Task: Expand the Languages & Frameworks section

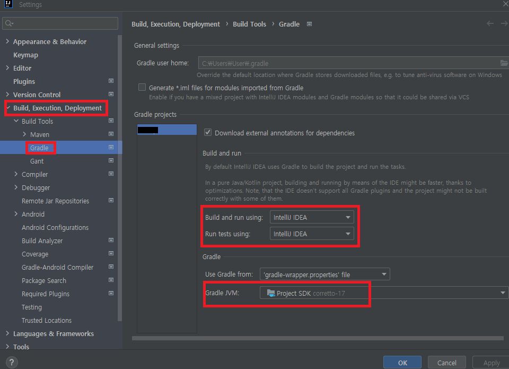Action: pos(7,333)
